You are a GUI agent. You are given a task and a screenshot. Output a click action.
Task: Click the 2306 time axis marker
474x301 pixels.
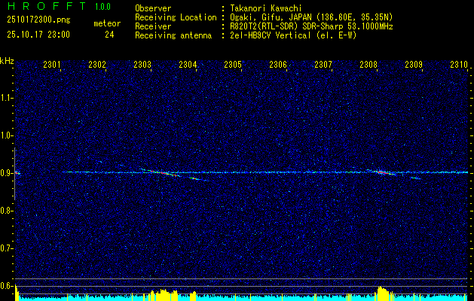278,65
